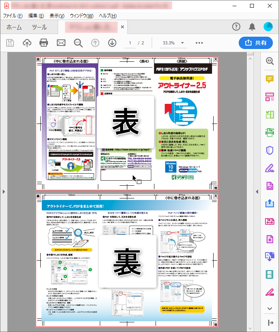279x332 pixels.
Task: Open the account profile avatar
Action: tap(268, 27)
